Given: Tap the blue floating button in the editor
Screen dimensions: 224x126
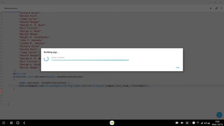Looking at the screenshot, I should [x=219, y=115].
